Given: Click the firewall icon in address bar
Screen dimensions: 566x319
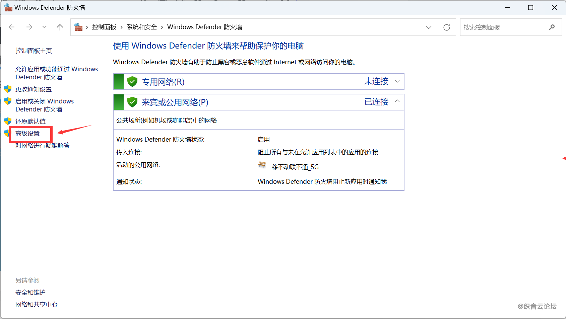Looking at the screenshot, I should tap(78, 27).
